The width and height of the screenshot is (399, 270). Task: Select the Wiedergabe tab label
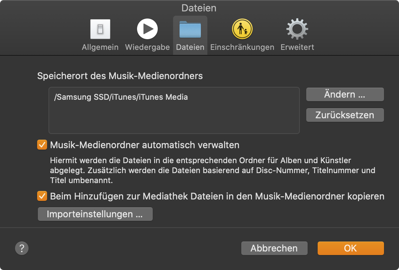(147, 47)
